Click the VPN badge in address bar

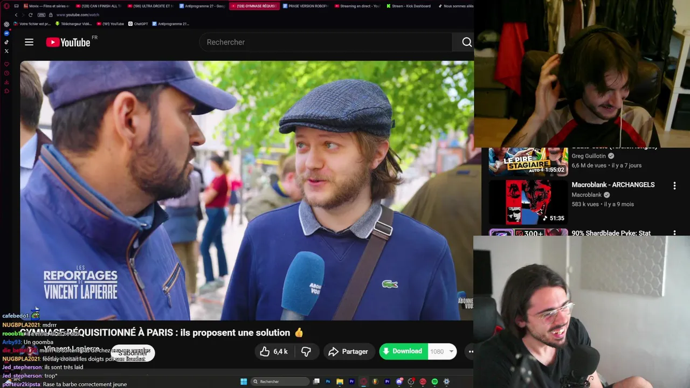[42, 15]
